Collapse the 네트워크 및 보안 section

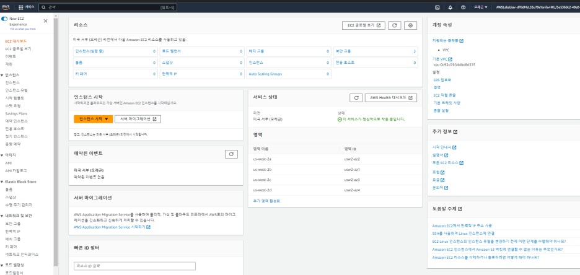coord(2,216)
